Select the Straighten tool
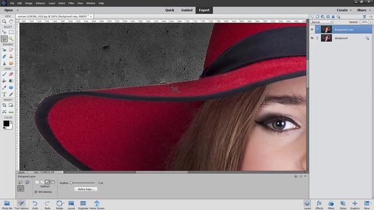The height and width of the screenshot is (210, 374). 11,111
